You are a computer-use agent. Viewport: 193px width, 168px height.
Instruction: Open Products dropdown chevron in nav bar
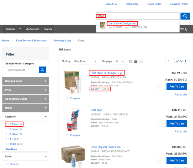tap(20, 29)
